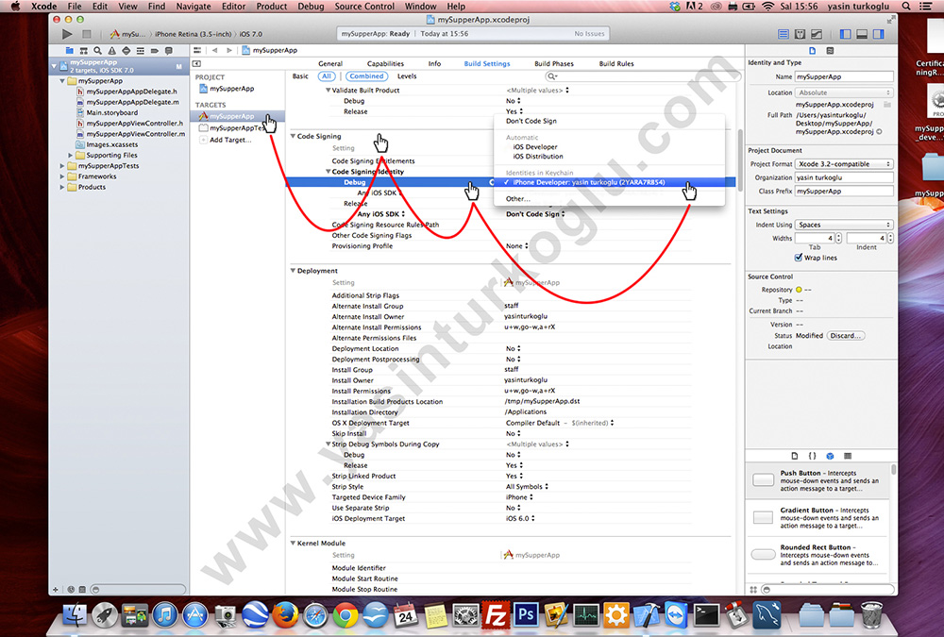Open the Symbol navigator icon
944x637 pixels.
click(84, 51)
